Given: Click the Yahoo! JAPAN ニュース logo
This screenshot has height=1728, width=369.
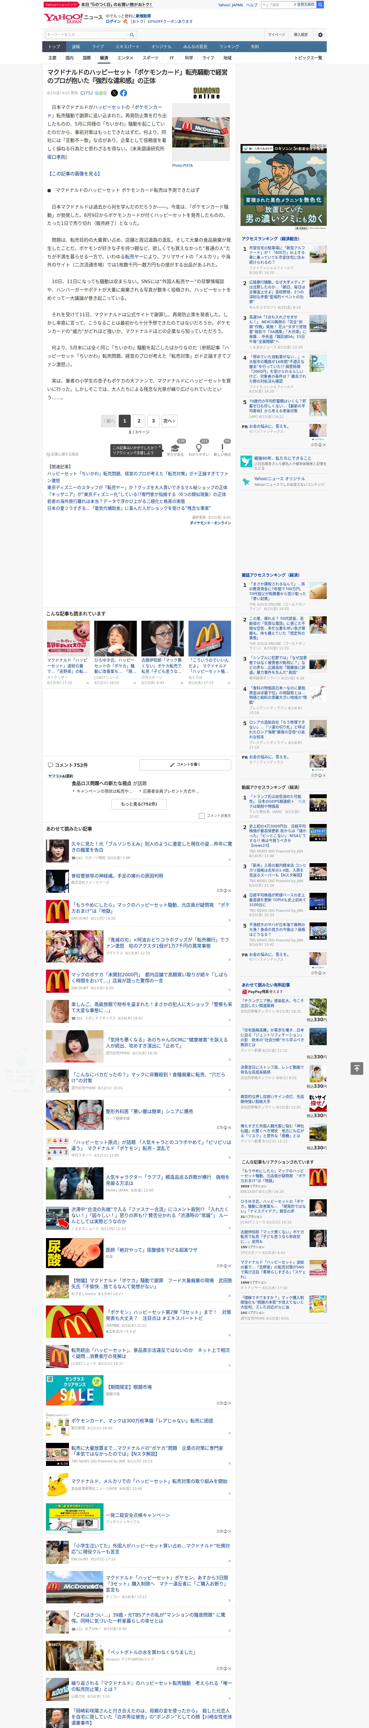Looking at the screenshot, I should point(73,18).
